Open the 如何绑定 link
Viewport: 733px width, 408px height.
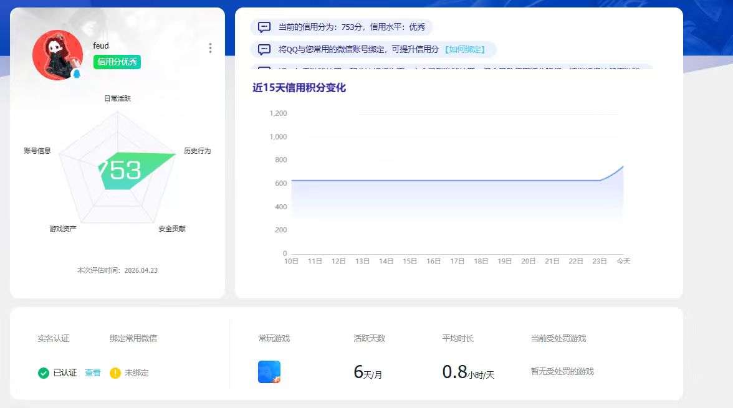[x=465, y=49]
